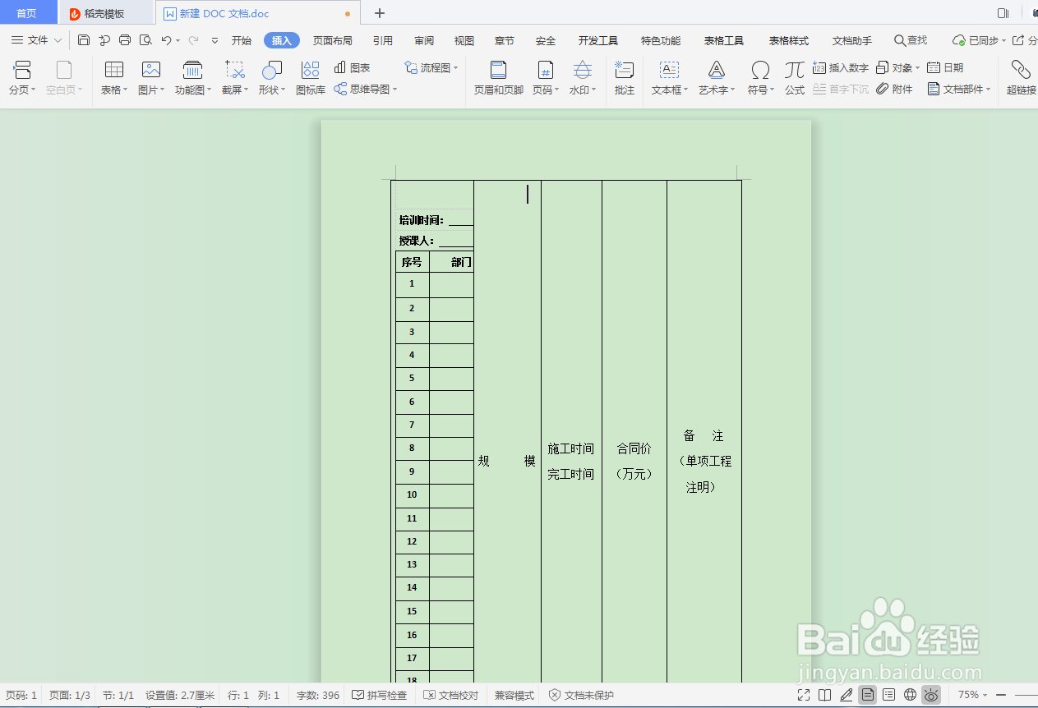Click the 培训时间 line in the document
This screenshot has width=1038, height=708.
(x=436, y=219)
